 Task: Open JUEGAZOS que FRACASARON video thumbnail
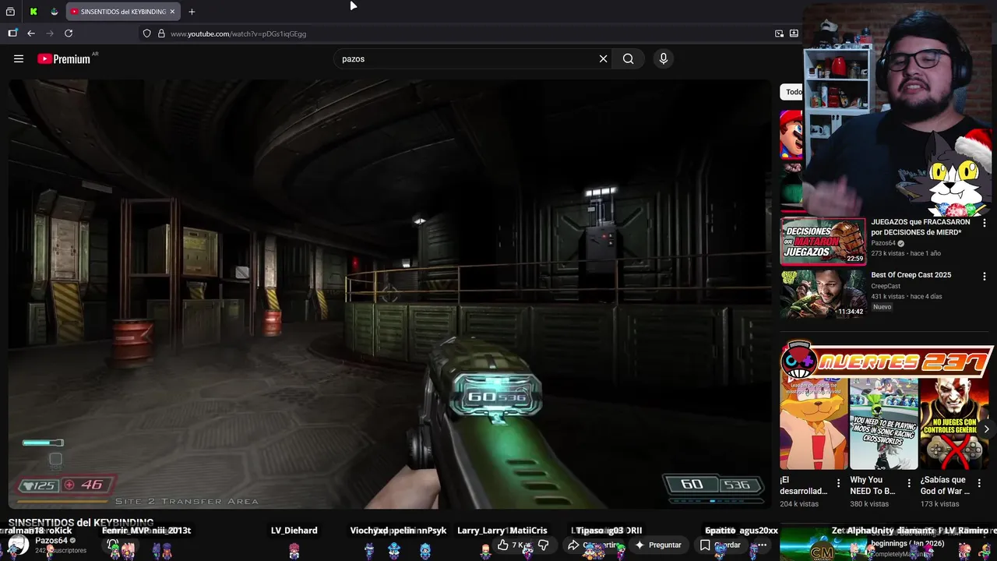point(823,241)
